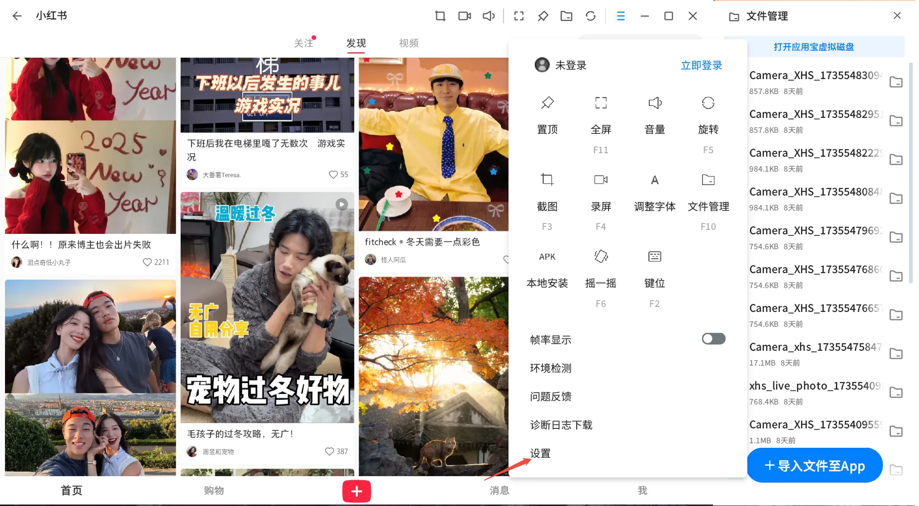
Task: Click the rotate icon in title bar
Action: pos(591,16)
